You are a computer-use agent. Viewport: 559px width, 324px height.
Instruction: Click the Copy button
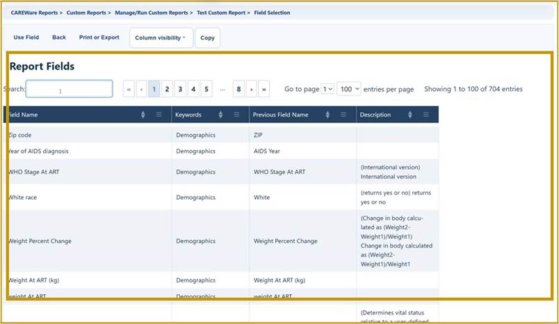click(207, 37)
